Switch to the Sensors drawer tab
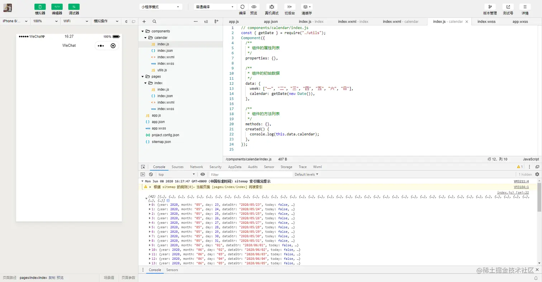 coord(172,270)
